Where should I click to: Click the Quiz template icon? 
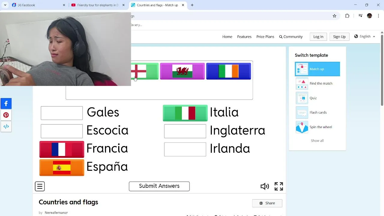point(302,98)
